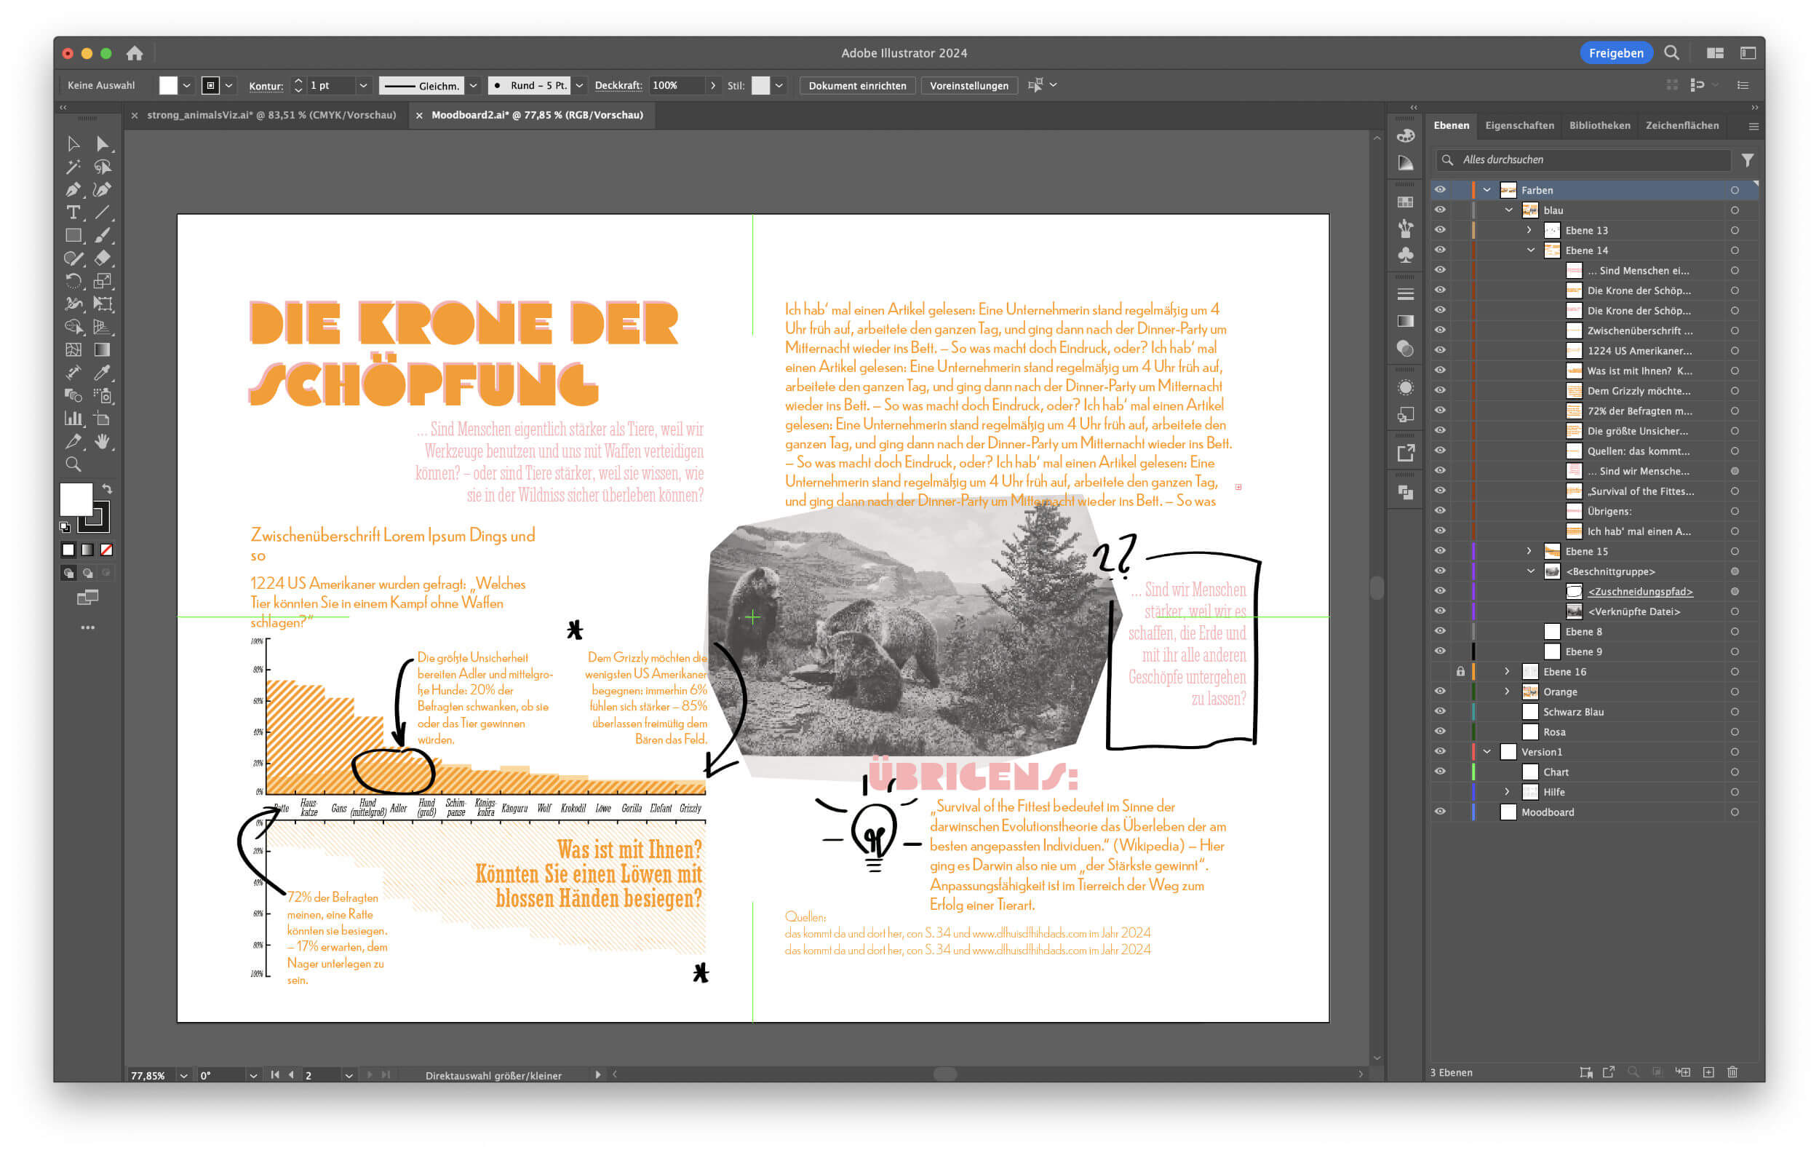Screen dimensions: 1819x1153
Task: Hide the Orange layer
Action: pos(1441,692)
